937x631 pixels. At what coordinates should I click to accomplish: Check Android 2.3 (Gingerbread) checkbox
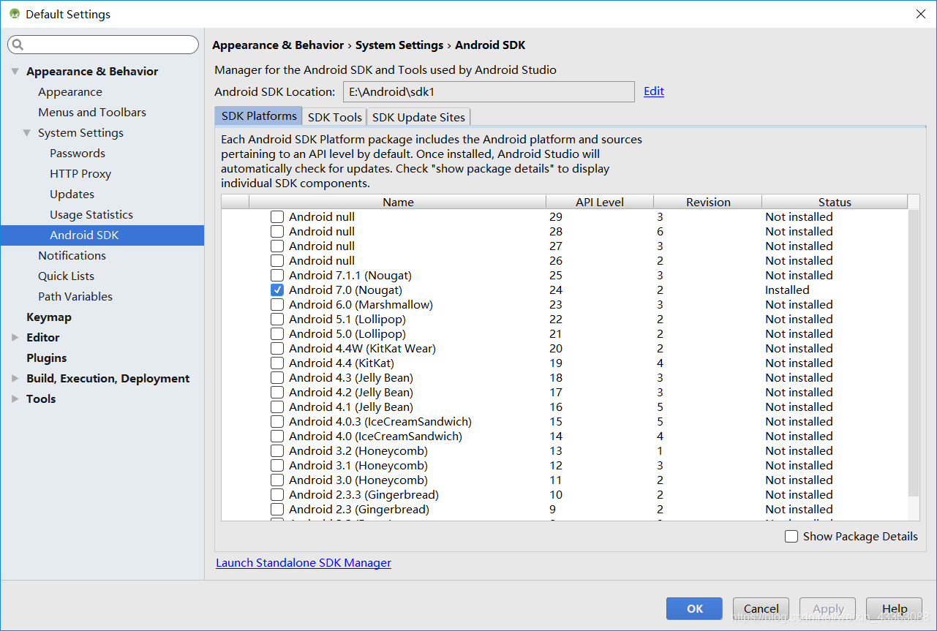tap(277, 509)
